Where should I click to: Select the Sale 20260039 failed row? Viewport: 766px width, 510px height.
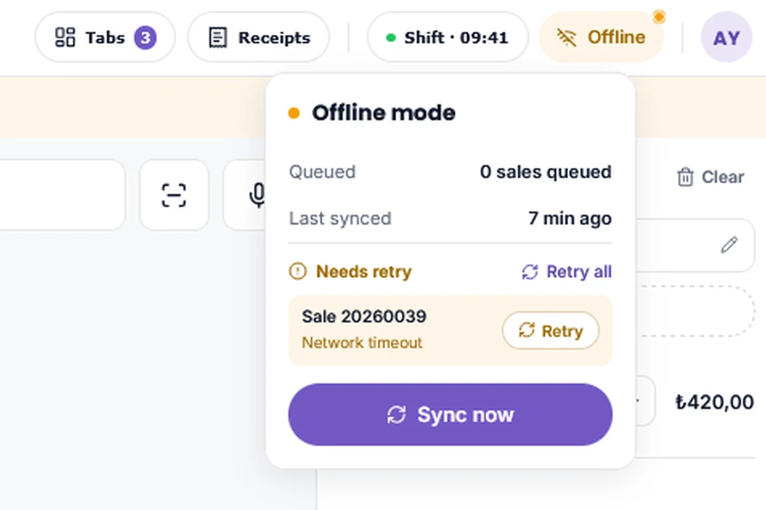450,330
